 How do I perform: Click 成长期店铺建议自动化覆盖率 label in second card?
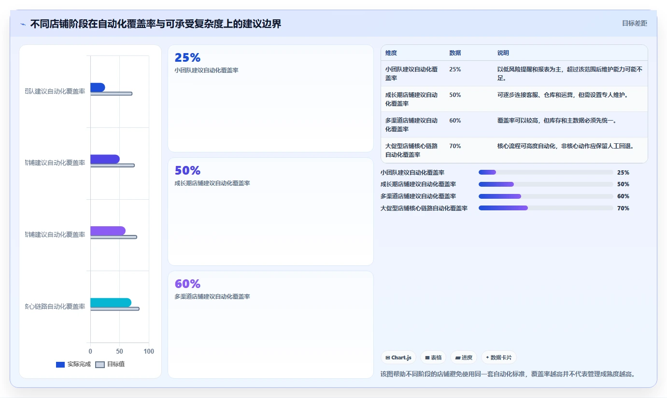(212, 183)
